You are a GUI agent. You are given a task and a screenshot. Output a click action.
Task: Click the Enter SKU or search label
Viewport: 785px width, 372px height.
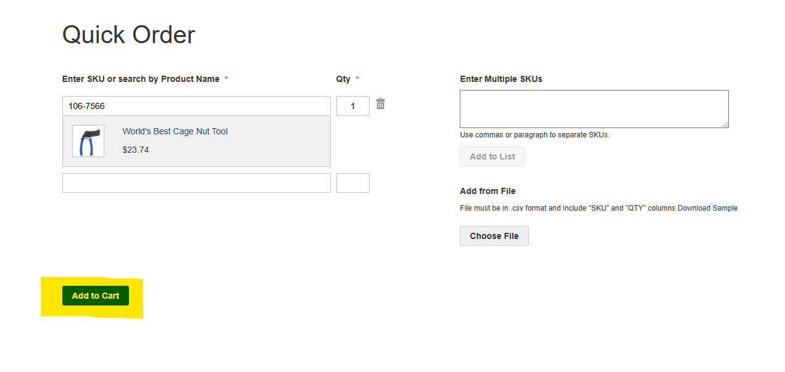tap(141, 79)
